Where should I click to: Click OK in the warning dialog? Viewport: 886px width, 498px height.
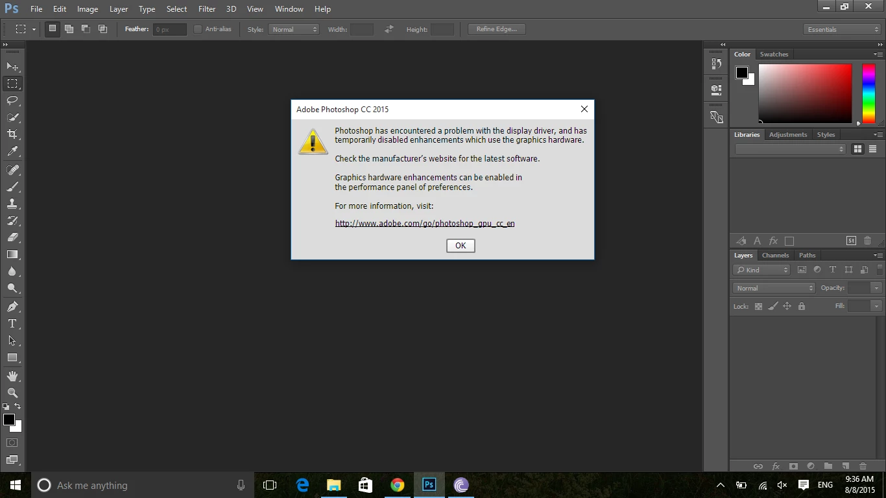coord(461,246)
